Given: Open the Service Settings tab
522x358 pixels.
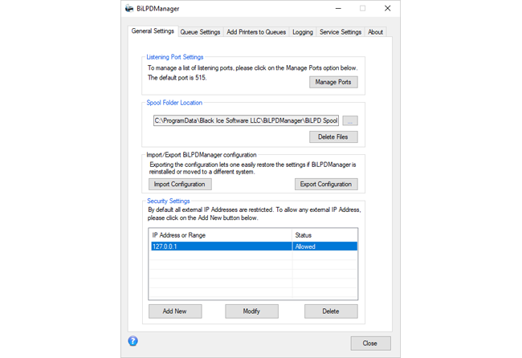Looking at the screenshot, I should point(341,32).
